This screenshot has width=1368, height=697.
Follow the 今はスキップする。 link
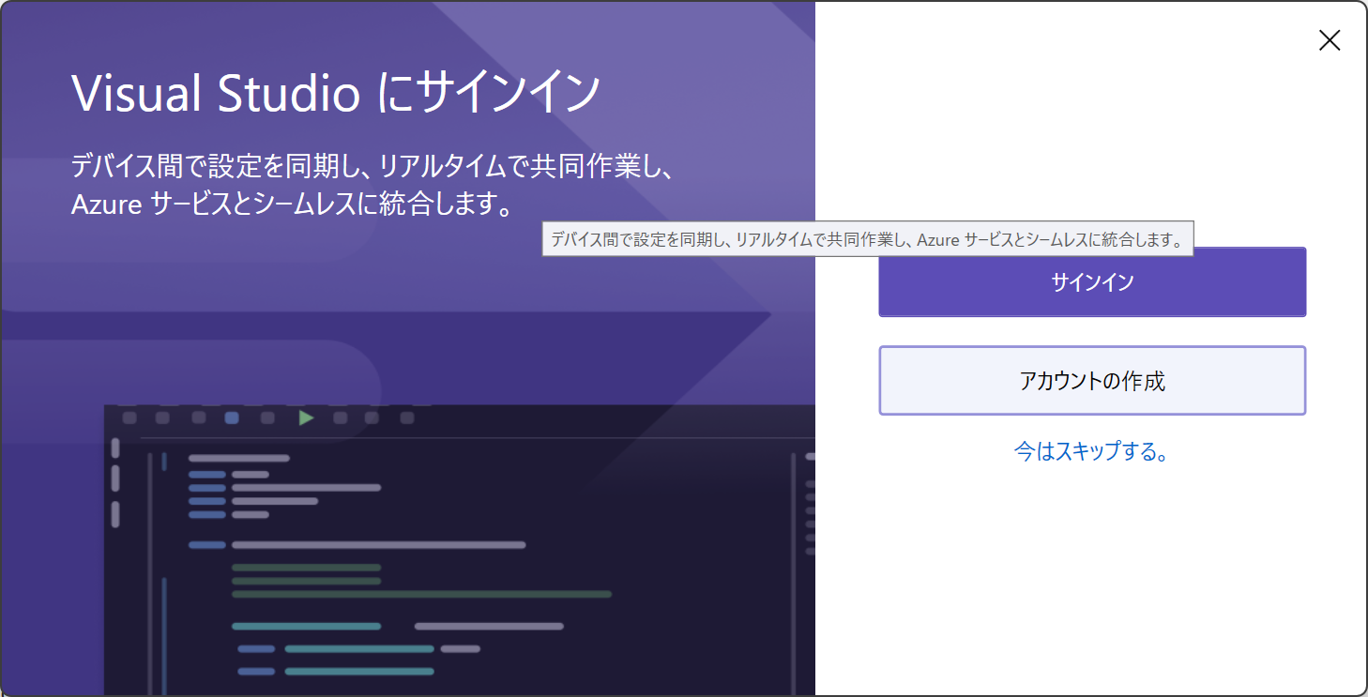click(x=1092, y=451)
